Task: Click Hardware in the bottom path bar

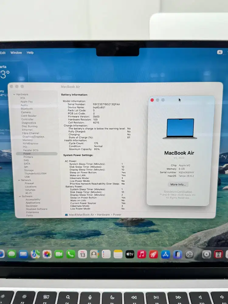Action: pyautogui.click(x=103, y=215)
